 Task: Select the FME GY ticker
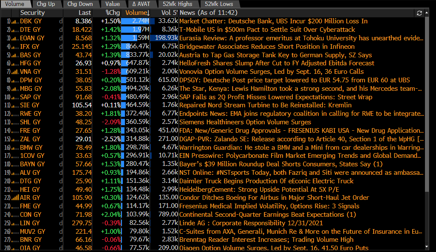pos(30,207)
